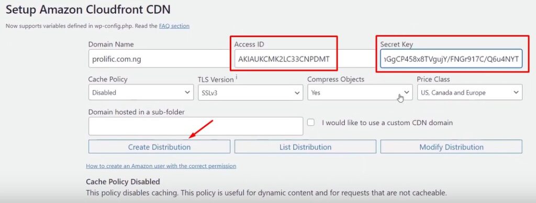536x203 pixels.
Task: Open the Amazon user permission help link
Action: tap(161, 166)
